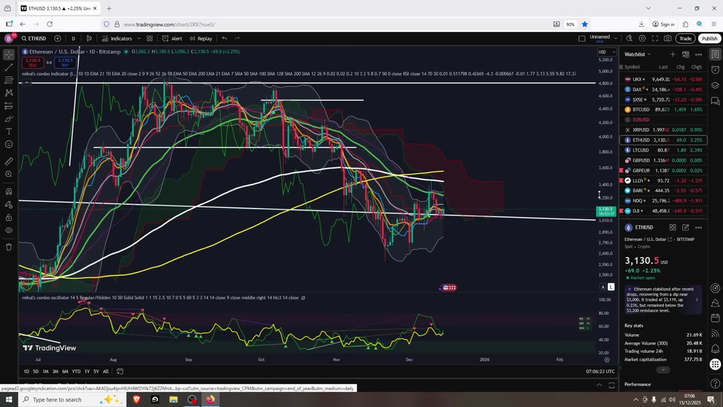
Task: Click the Trade button
Action: point(685,38)
